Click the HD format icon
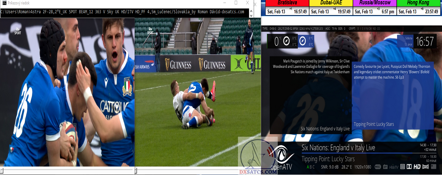 (x=417, y=167)
